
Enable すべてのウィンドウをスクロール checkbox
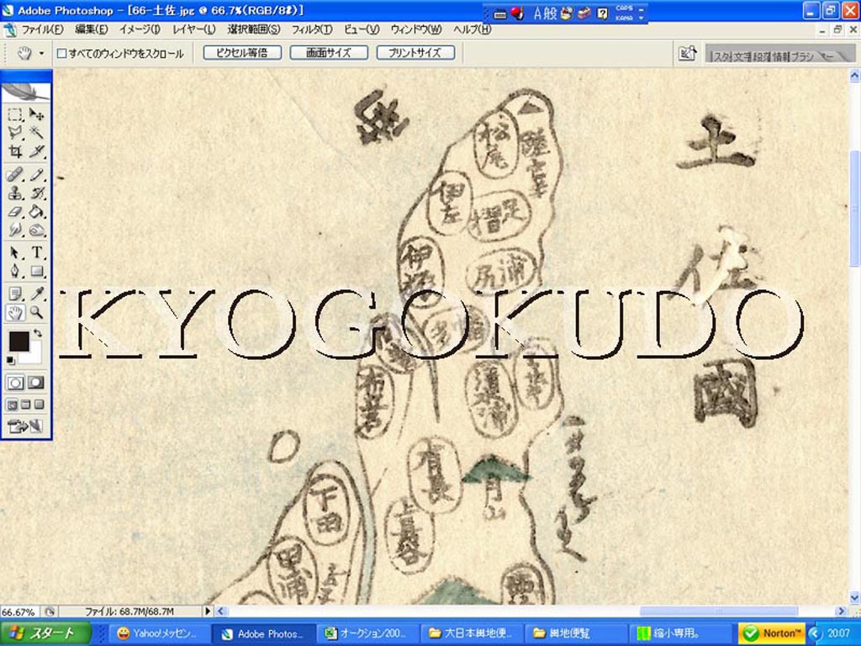pos(62,53)
